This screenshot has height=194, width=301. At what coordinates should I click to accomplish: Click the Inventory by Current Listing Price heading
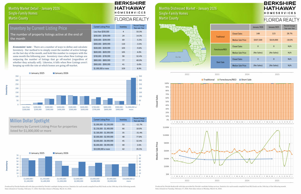point(39,28)
